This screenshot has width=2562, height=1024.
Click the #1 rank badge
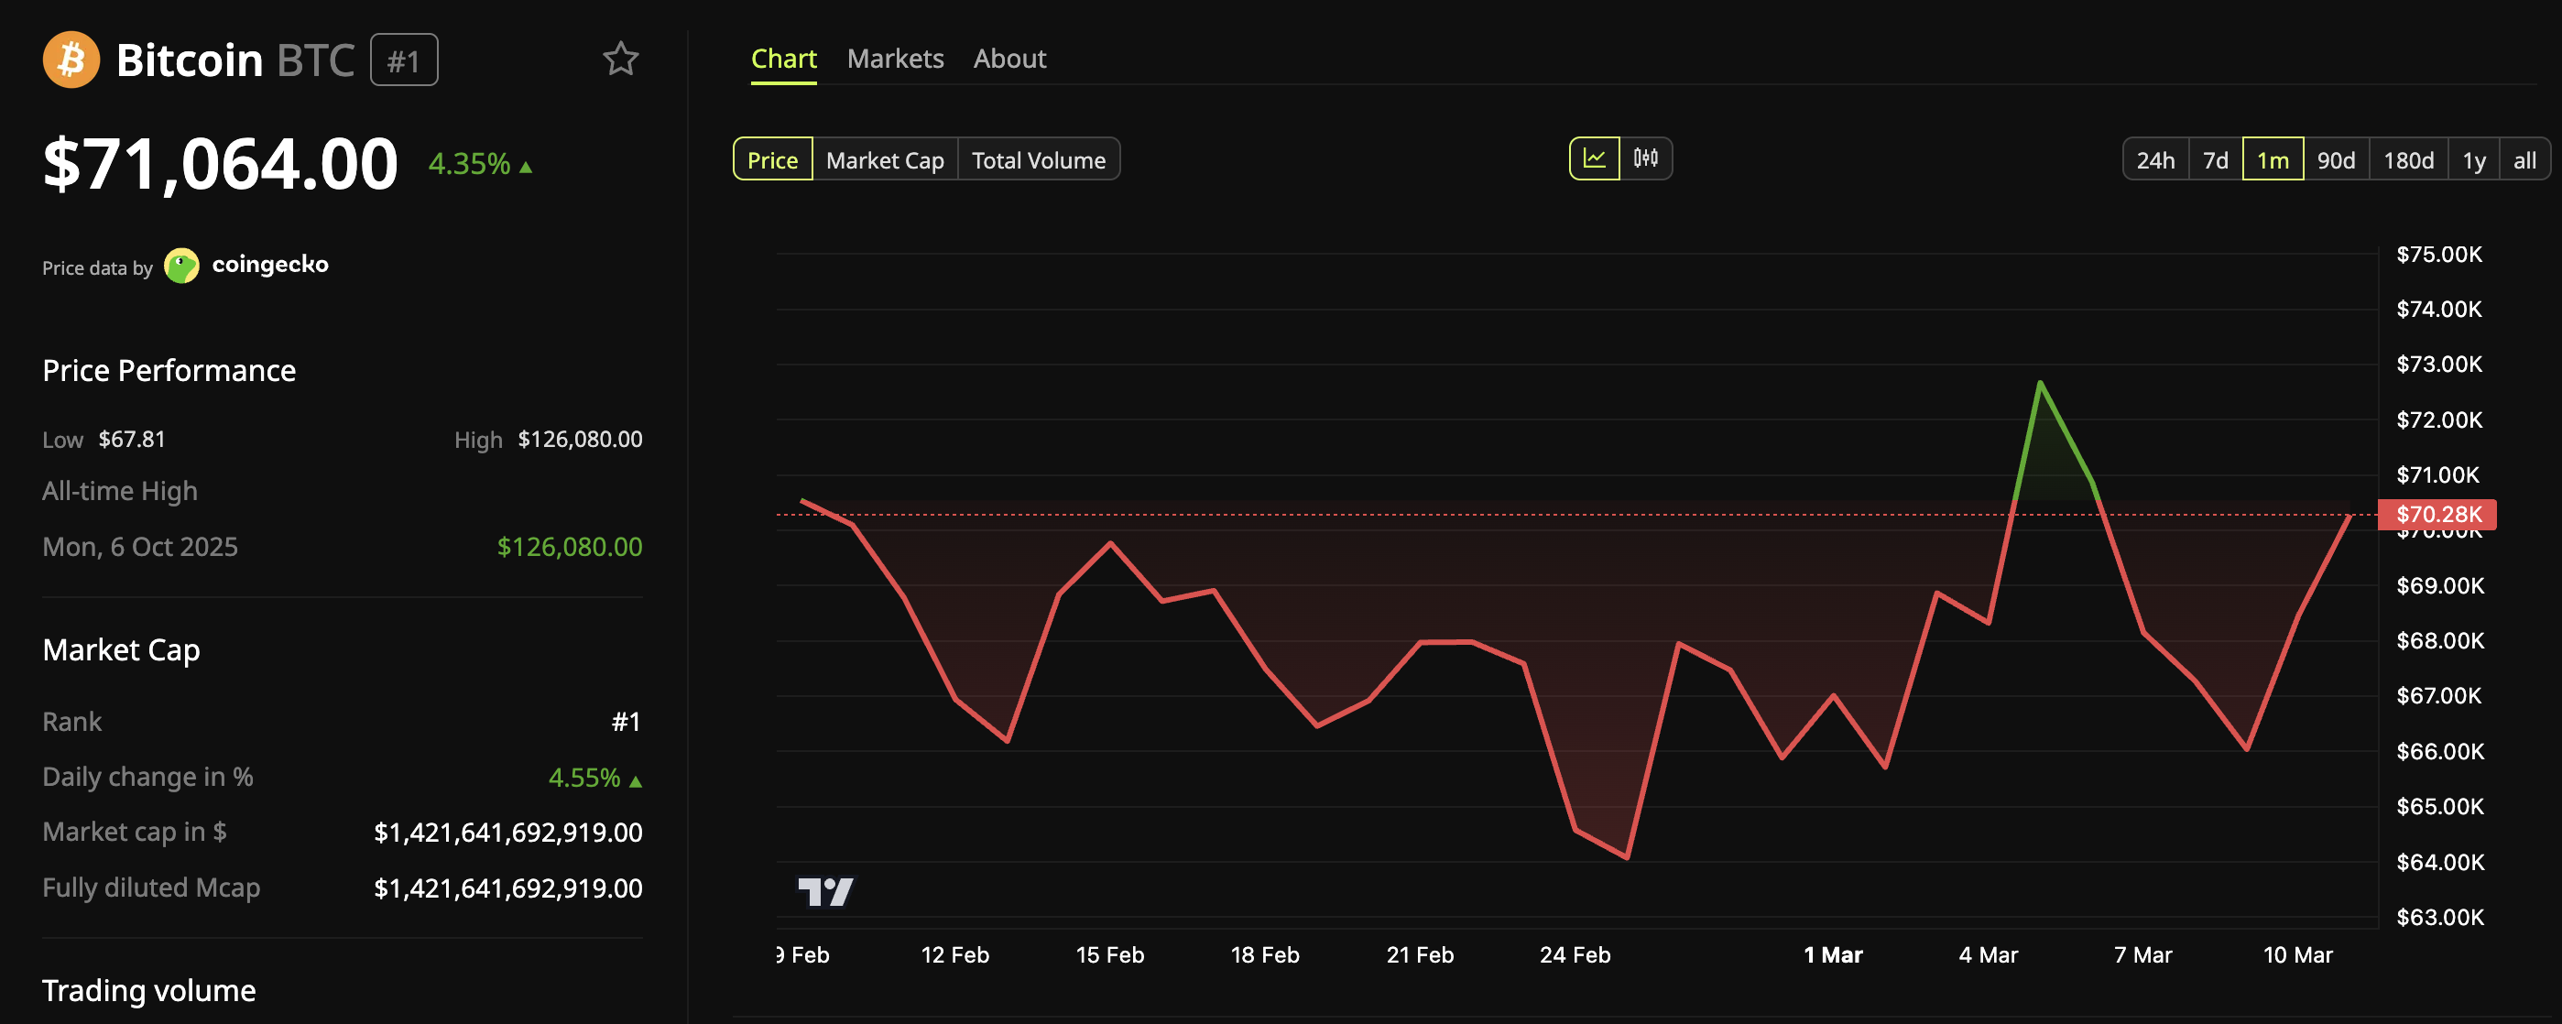pyautogui.click(x=403, y=60)
